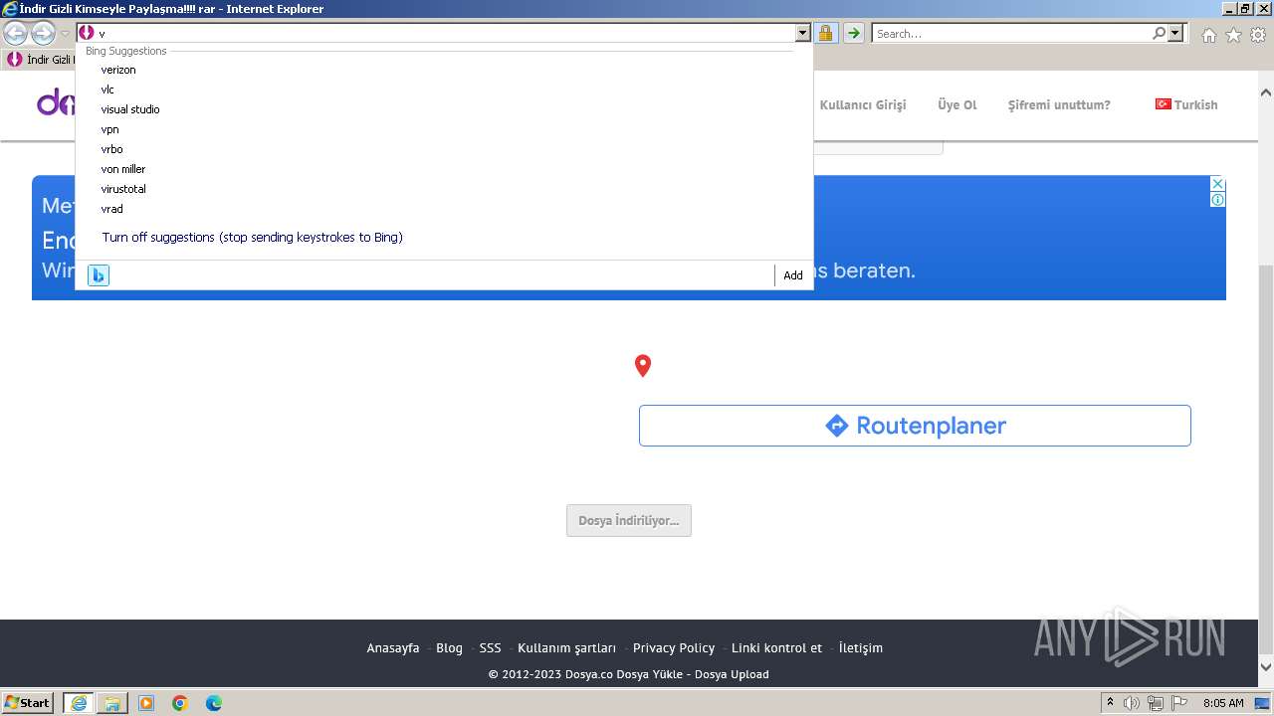Click the taskbar clock 8:05 AM
Viewport: 1274px width, 716px height.
tap(1223, 703)
